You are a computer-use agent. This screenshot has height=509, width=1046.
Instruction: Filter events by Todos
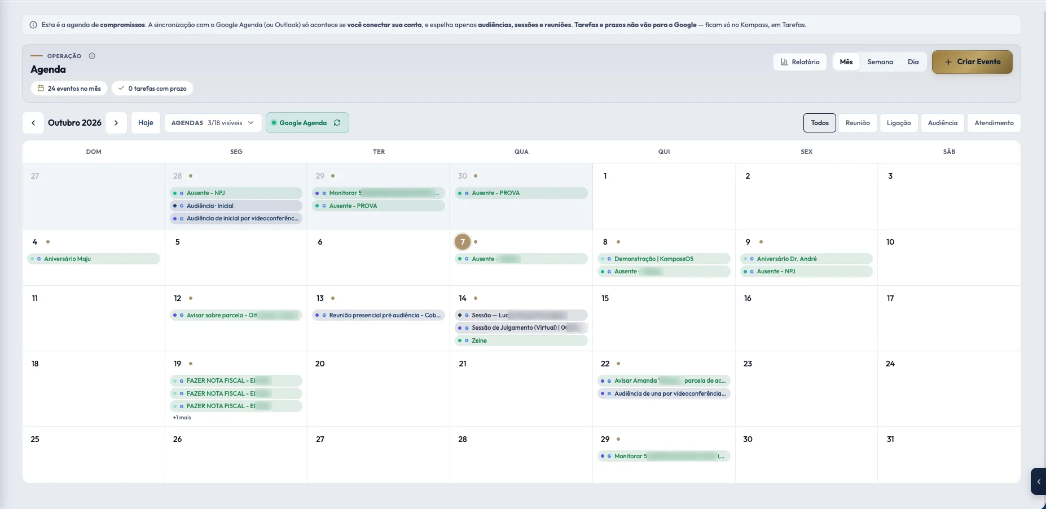[820, 123]
